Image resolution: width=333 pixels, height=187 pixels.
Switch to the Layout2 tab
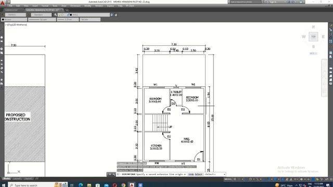(x=28, y=179)
